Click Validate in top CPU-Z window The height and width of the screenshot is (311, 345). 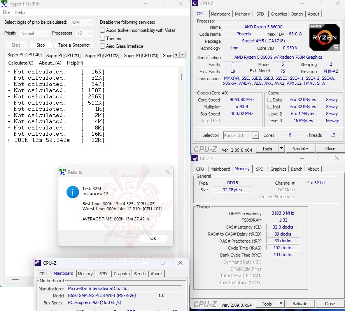point(300,149)
